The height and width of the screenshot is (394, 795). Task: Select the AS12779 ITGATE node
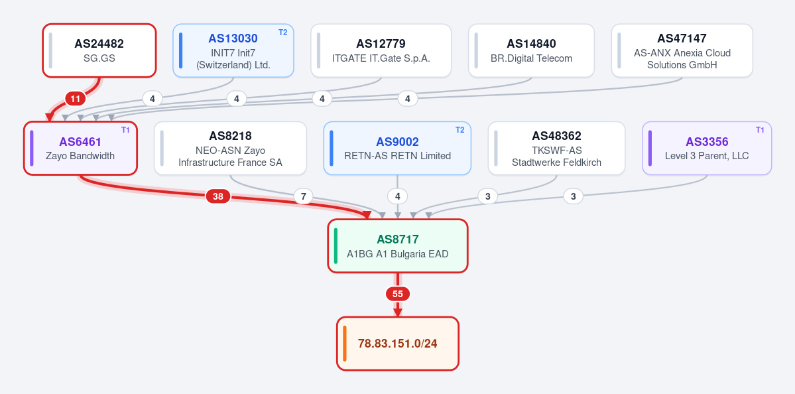[381, 50]
